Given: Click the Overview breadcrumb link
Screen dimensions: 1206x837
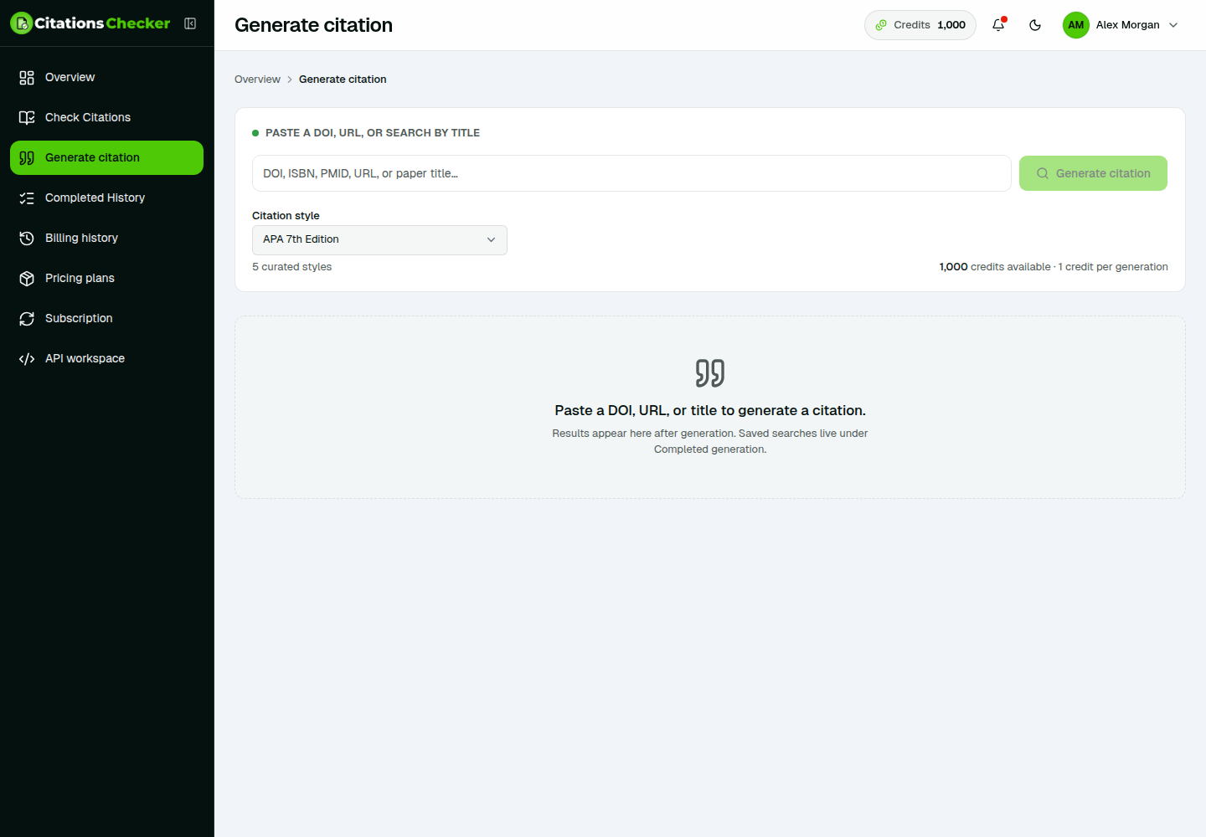Looking at the screenshot, I should coord(257,80).
